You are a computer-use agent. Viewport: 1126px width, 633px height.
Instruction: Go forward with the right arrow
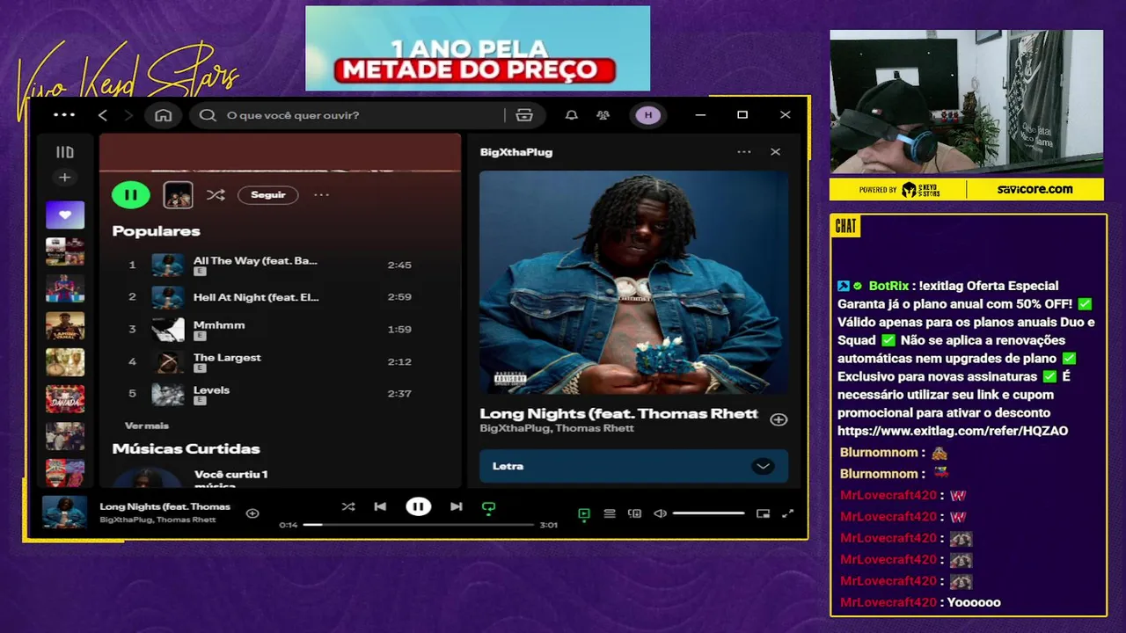pos(128,115)
